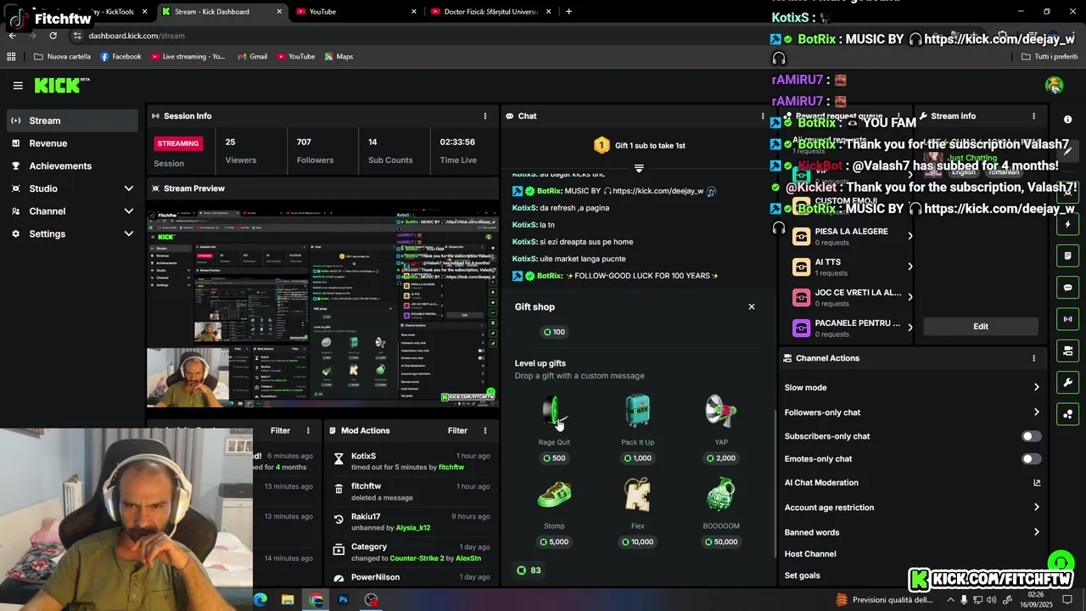Click the chat bubble icon in right sidebar
The height and width of the screenshot is (611, 1086).
coord(1068,288)
